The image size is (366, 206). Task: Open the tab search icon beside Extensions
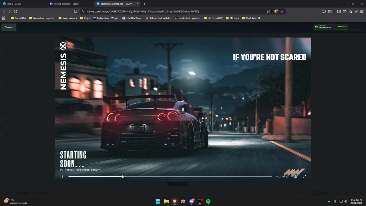pyautogui.click(x=330, y=11)
